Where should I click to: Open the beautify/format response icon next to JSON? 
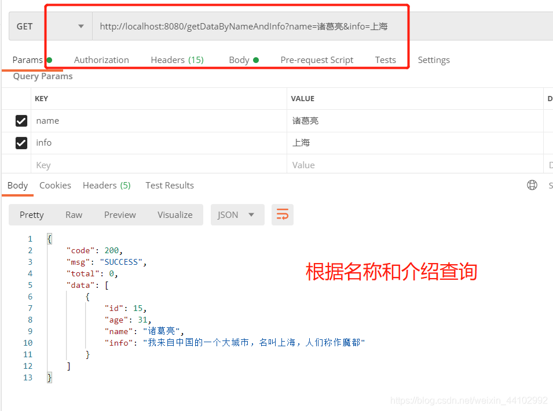pyautogui.click(x=283, y=214)
